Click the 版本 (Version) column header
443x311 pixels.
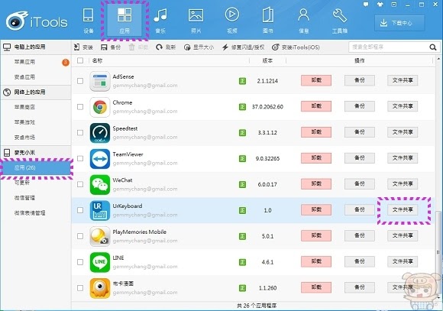tap(267, 60)
